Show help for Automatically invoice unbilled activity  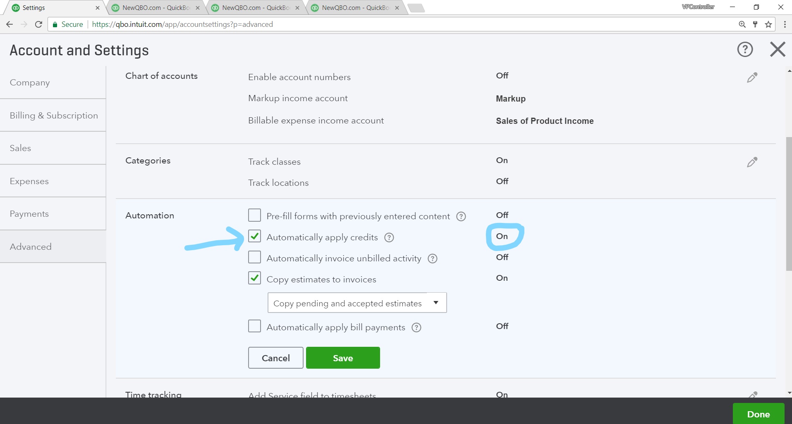coord(432,259)
